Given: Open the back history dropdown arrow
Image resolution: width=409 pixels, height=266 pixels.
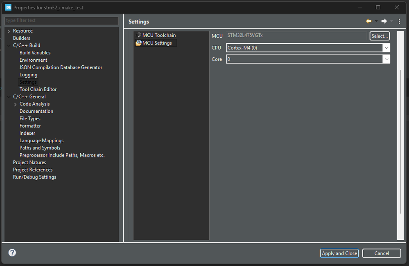Looking at the screenshot, I should click(376, 21).
